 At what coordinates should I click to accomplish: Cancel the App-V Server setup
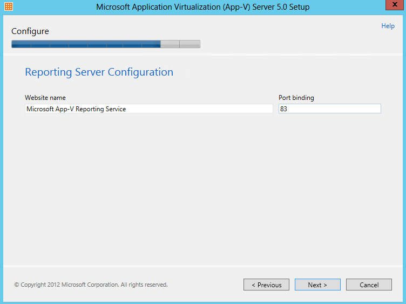[369, 285]
